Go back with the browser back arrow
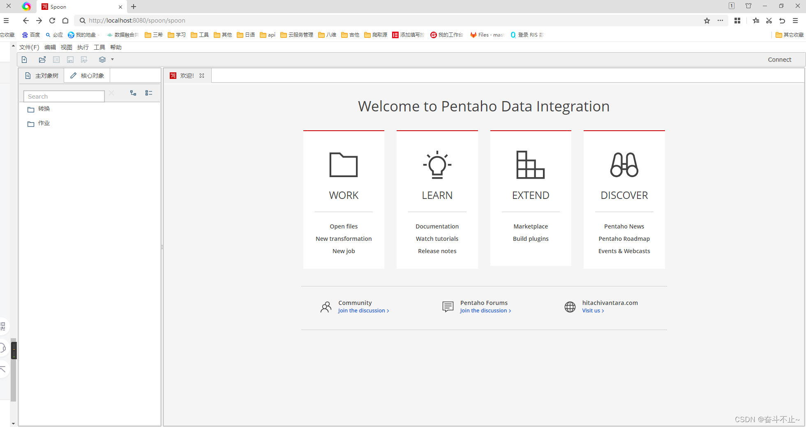Screen dimensions: 806x427 tap(26, 21)
